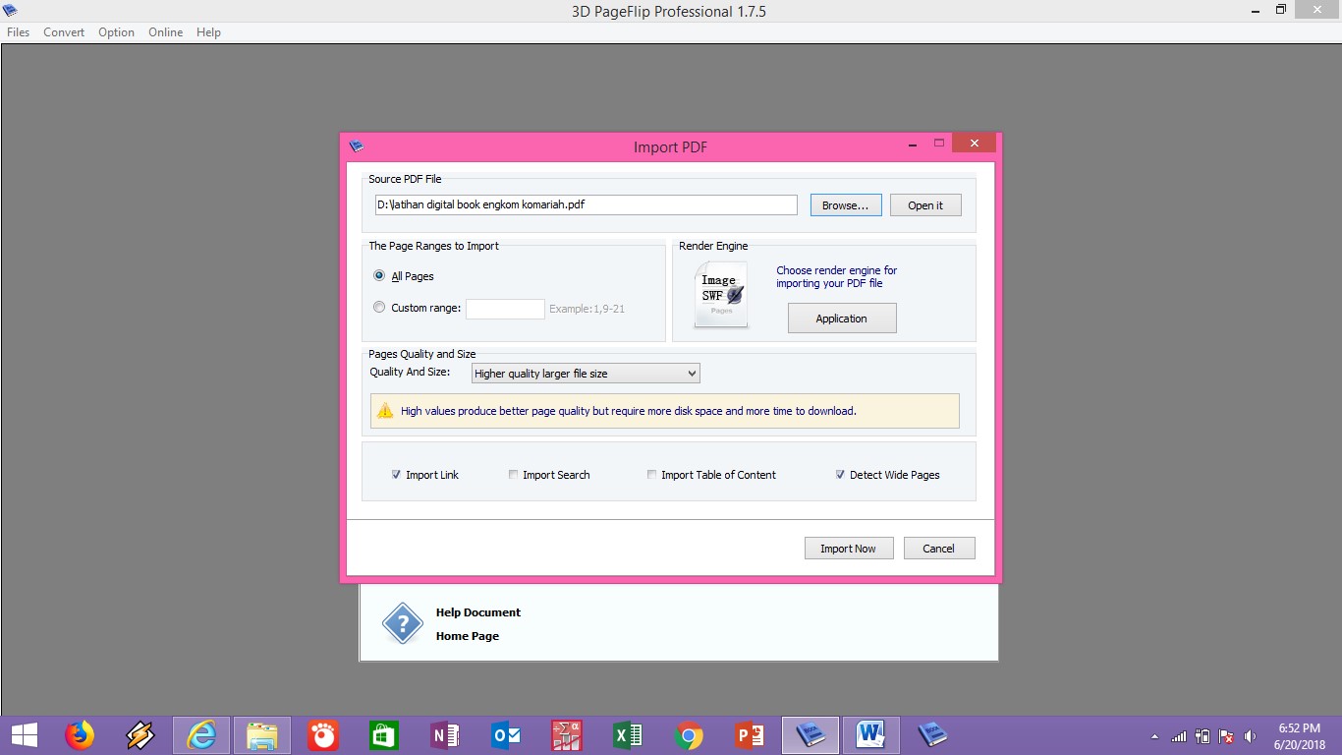Select the All Pages radio button
This screenshot has width=1342, height=755.
379,276
